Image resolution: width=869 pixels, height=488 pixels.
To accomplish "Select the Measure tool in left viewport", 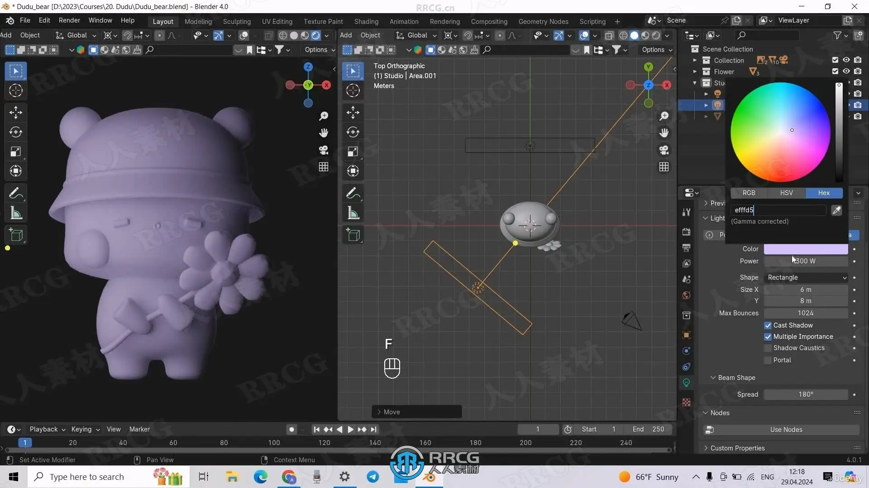I will point(16,213).
